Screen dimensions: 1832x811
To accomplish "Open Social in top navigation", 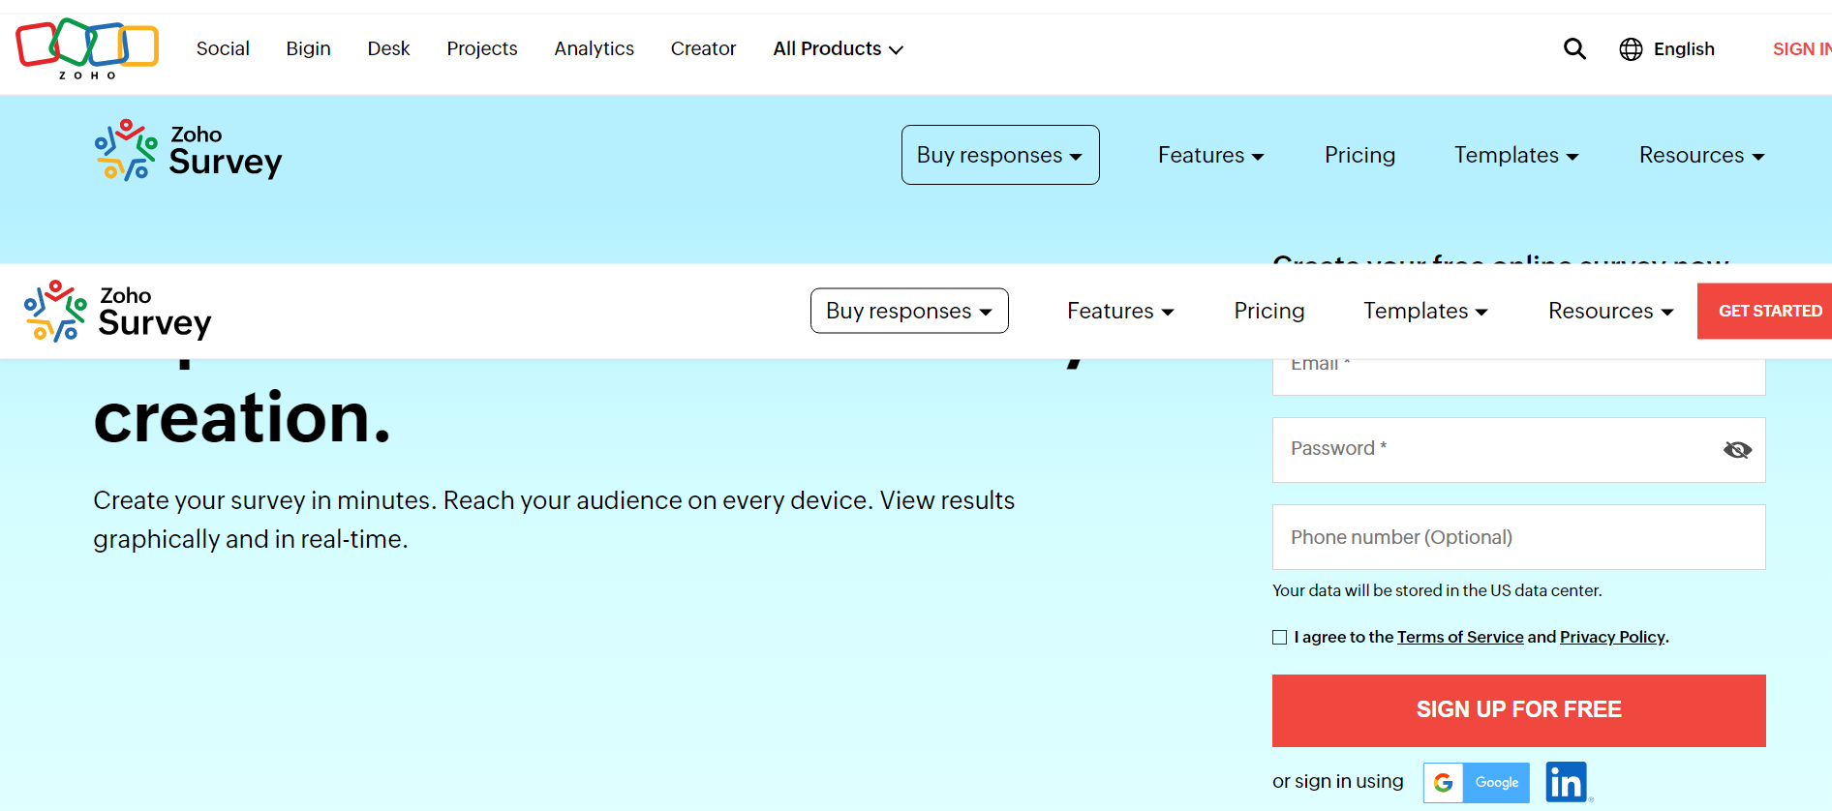I will click(223, 48).
